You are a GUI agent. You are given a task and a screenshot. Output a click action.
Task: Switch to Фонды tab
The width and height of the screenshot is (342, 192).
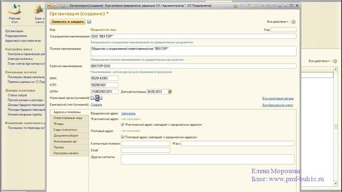pos(69,124)
